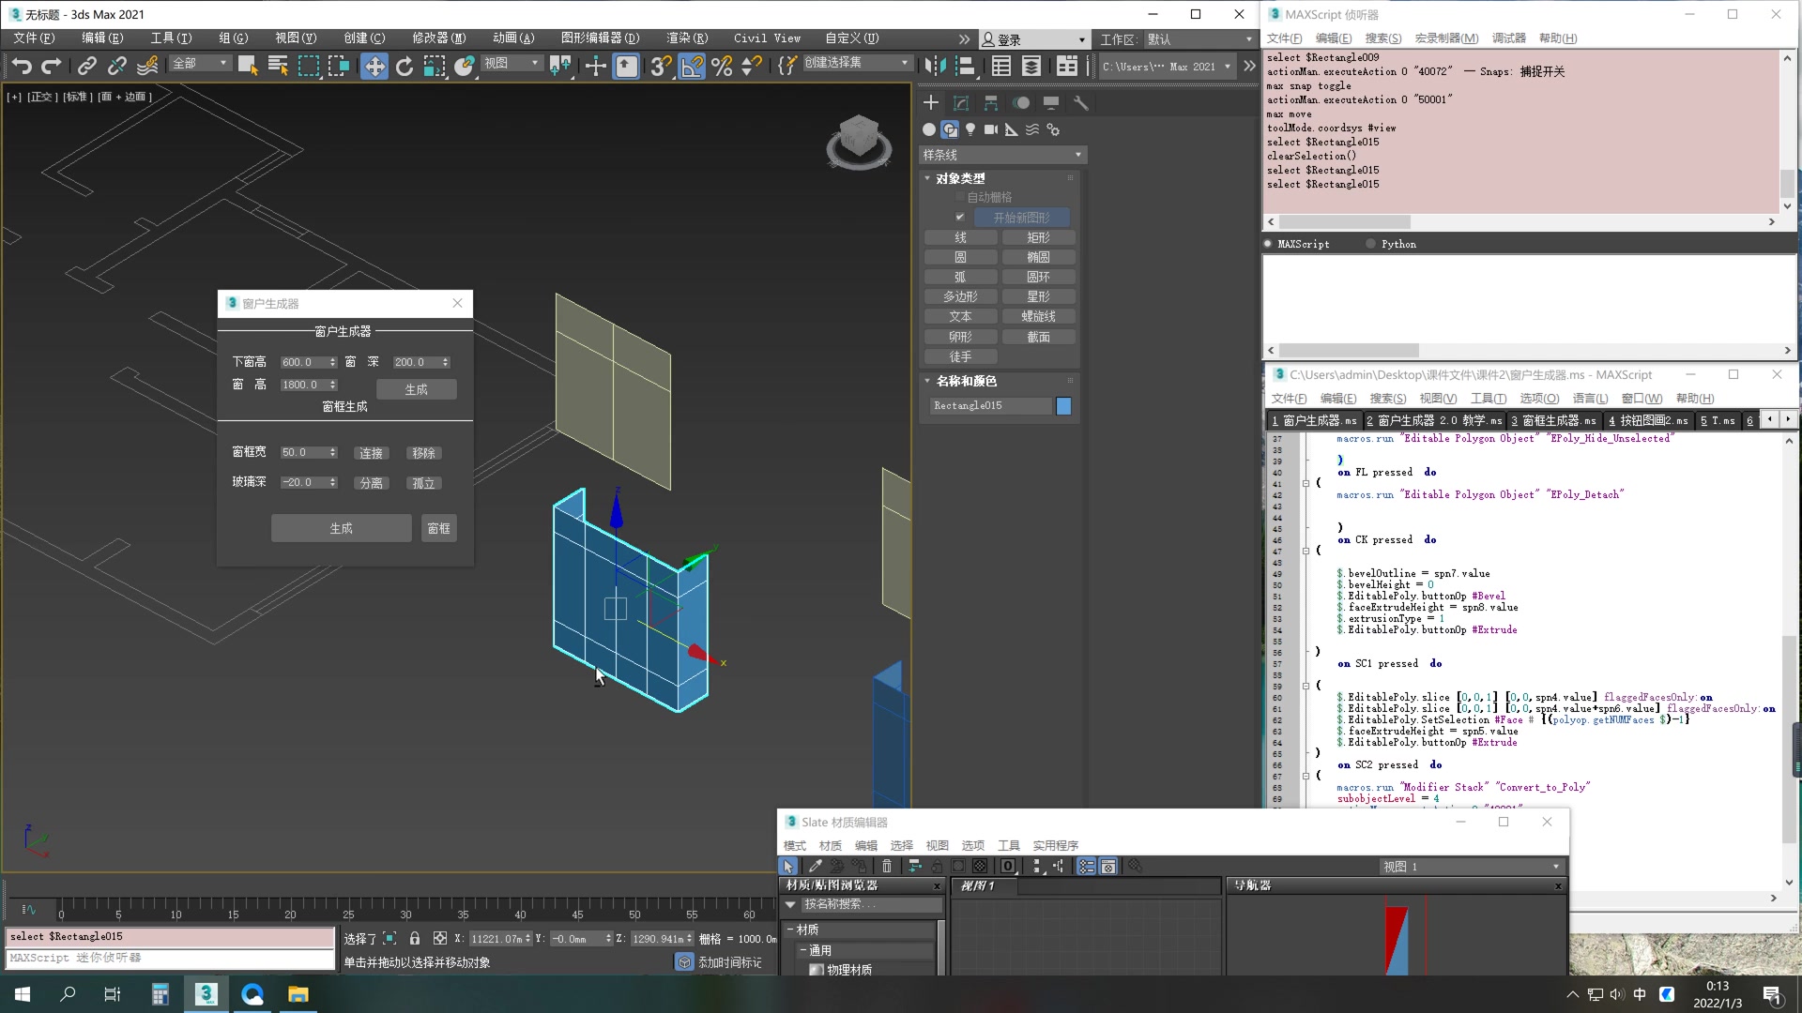Click the blue object color swatch

pos(1063,406)
